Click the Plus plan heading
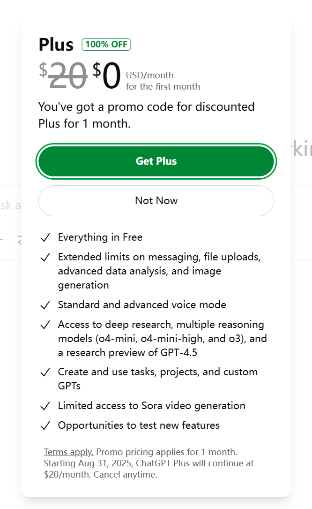The width and height of the screenshot is (312, 509). pyautogui.click(x=56, y=45)
